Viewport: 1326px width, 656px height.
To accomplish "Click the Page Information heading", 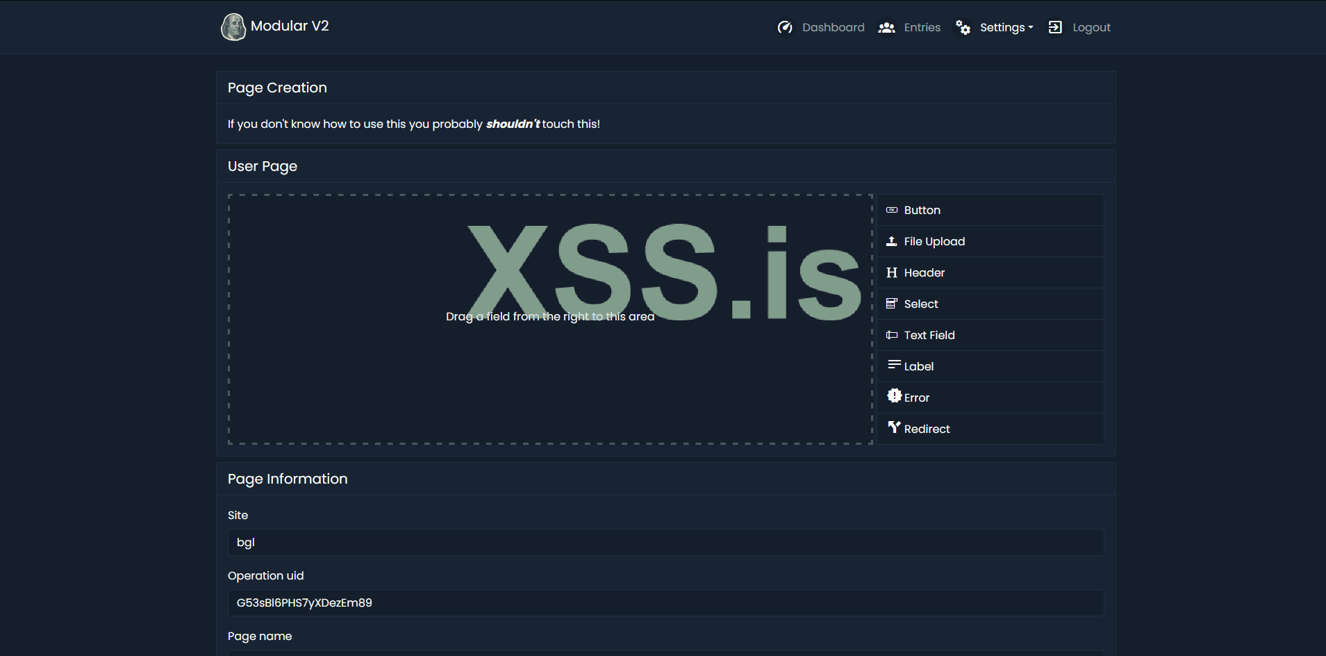I will 288,479.
